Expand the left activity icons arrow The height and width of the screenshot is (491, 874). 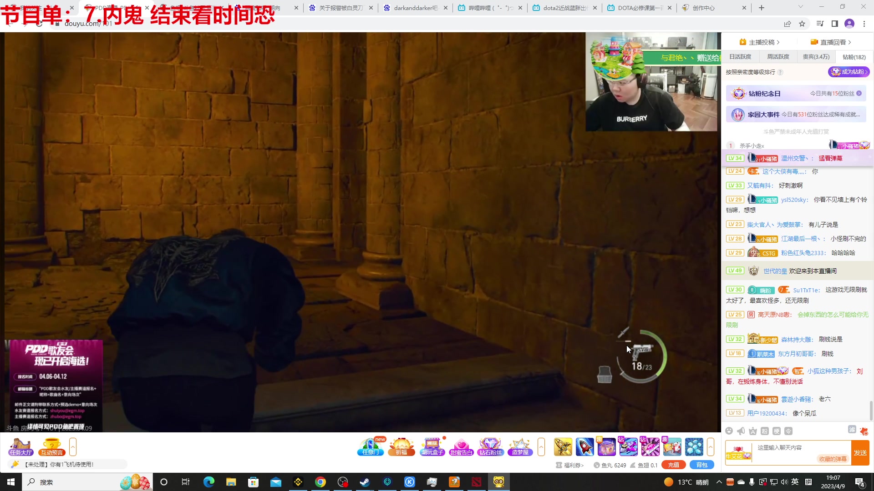[73, 447]
